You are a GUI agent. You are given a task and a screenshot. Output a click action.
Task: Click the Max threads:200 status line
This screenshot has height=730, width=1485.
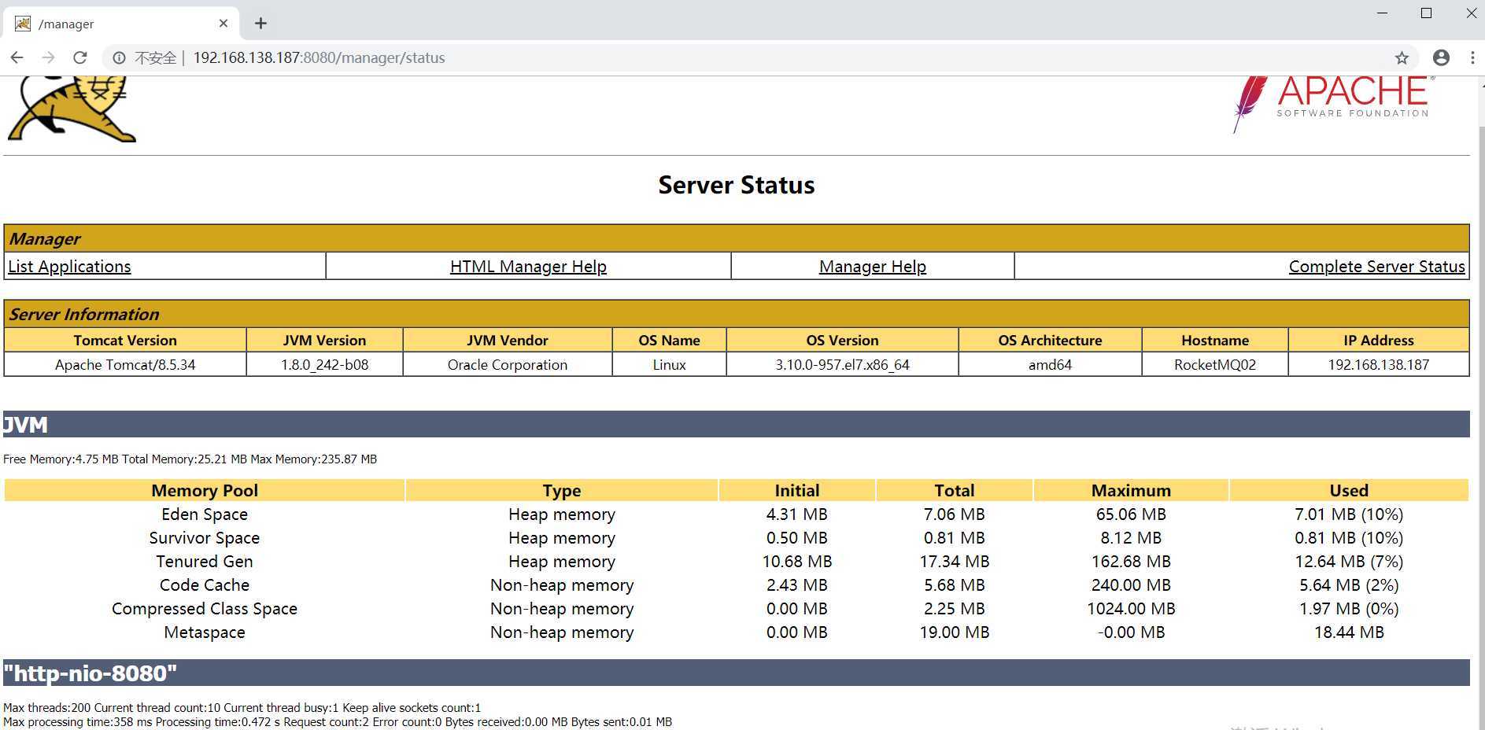242,708
